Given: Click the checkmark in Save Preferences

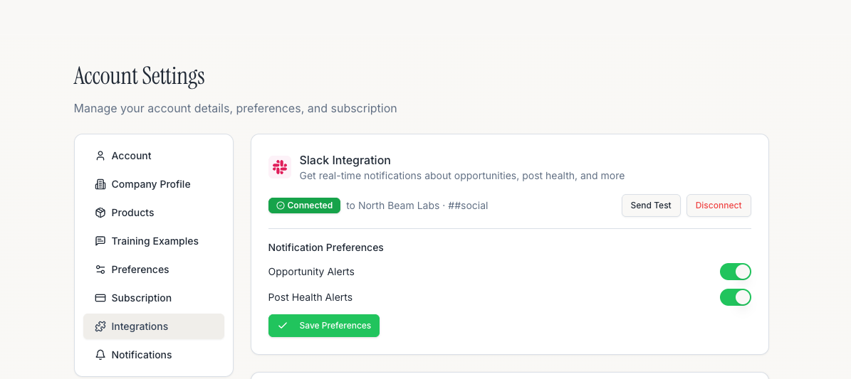Looking at the screenshot, I should pos(282,326).
